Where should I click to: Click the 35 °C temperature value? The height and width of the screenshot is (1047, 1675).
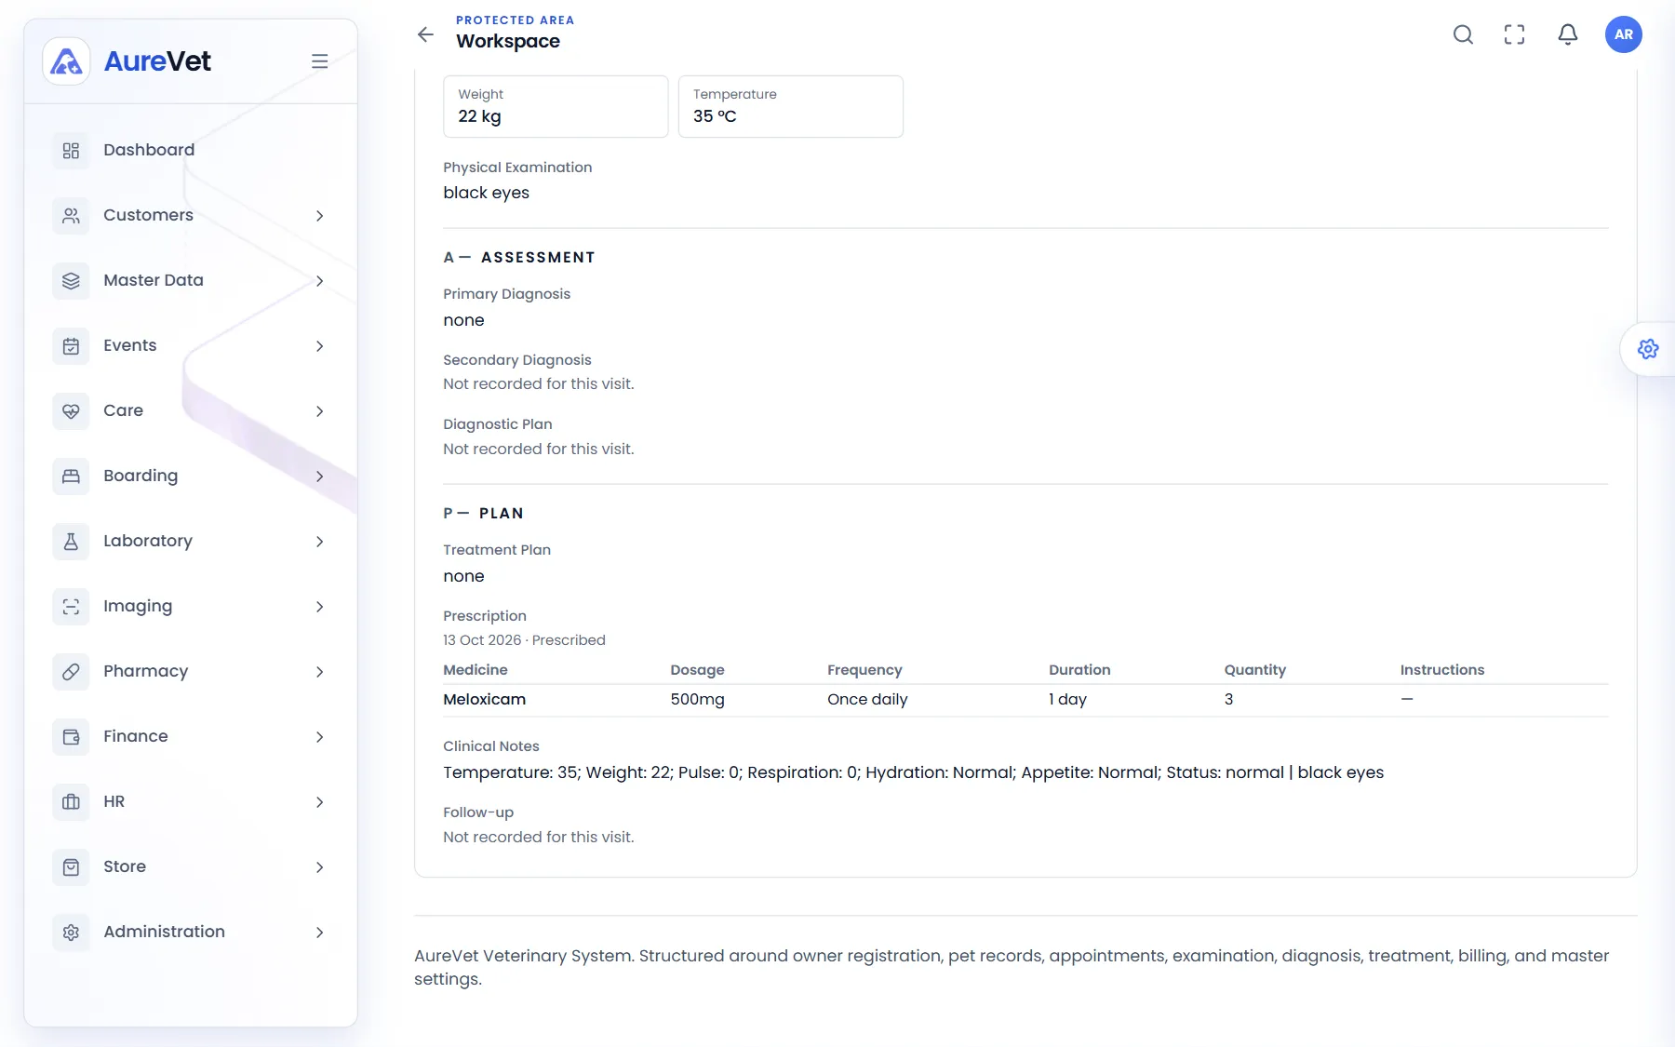pyautogui.click(x=715, y=116)
